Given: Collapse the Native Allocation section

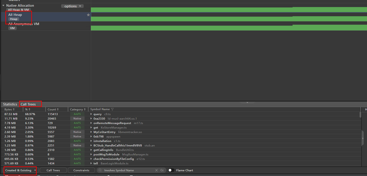Looking at the screenshot, I should 3,5.
